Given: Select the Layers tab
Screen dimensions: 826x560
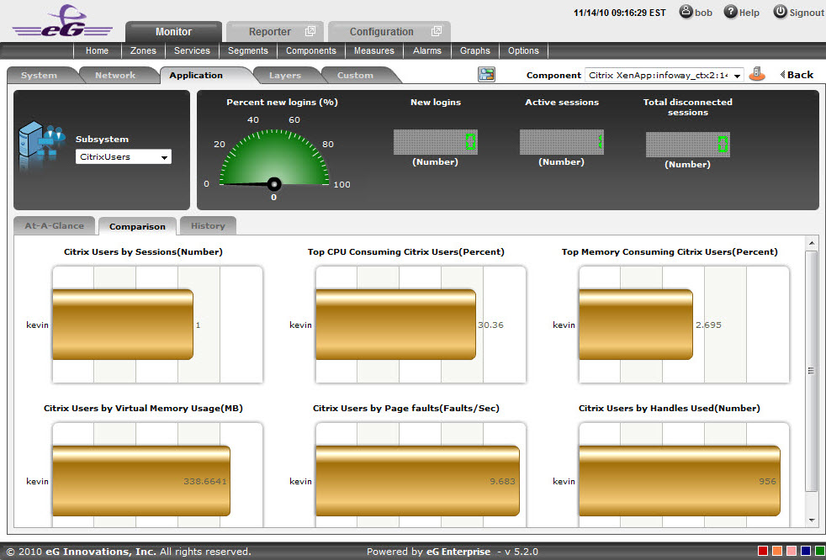Looking at the screenshot, I should click(x=285, y=76).
